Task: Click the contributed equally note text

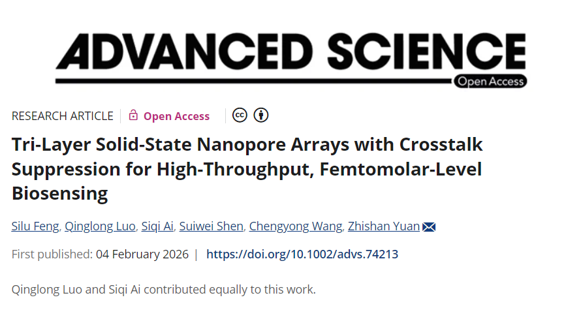Action: pyautogui.click(x=164, y=289)
